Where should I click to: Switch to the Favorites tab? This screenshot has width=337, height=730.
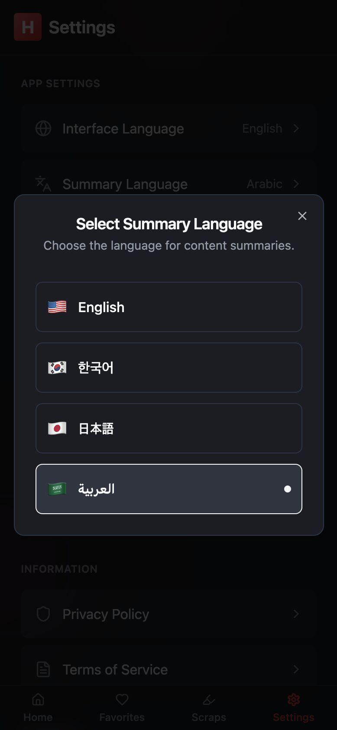(x=122, y=707)
